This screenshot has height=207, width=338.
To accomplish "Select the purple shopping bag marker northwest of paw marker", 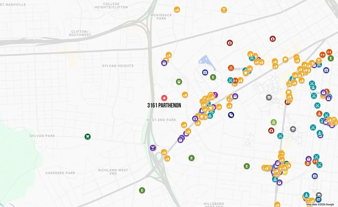I will (164, 63).
